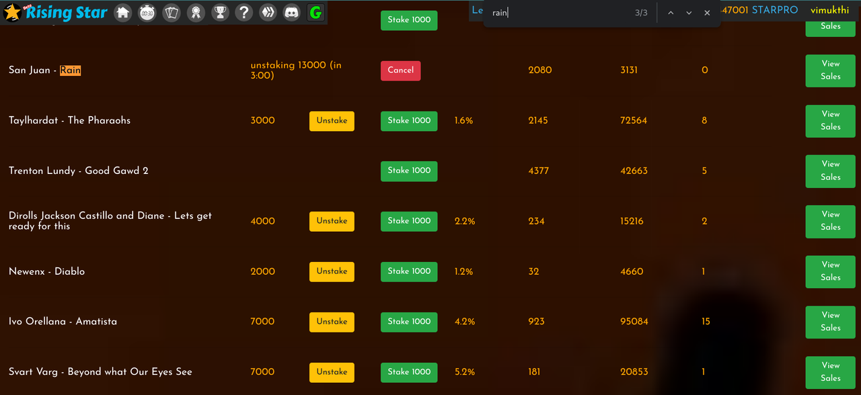View Sales for Dirolls Jackson Castillo row
Viewport: 861px width, 395px height.
pos(831,221)
